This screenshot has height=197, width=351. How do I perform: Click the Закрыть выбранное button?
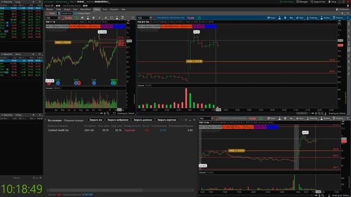(118, 120)
